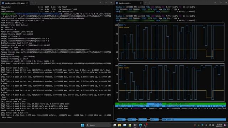Open the green notepad-like taskbar icon

click(x=130, y=125)
